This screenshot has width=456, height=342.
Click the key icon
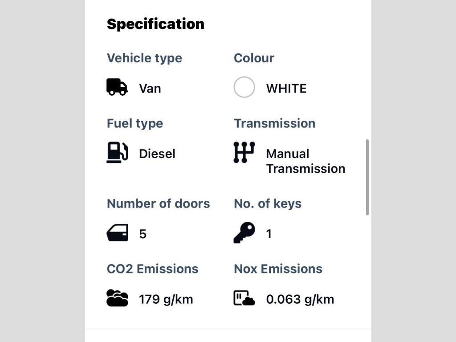[x=244, y=232]
